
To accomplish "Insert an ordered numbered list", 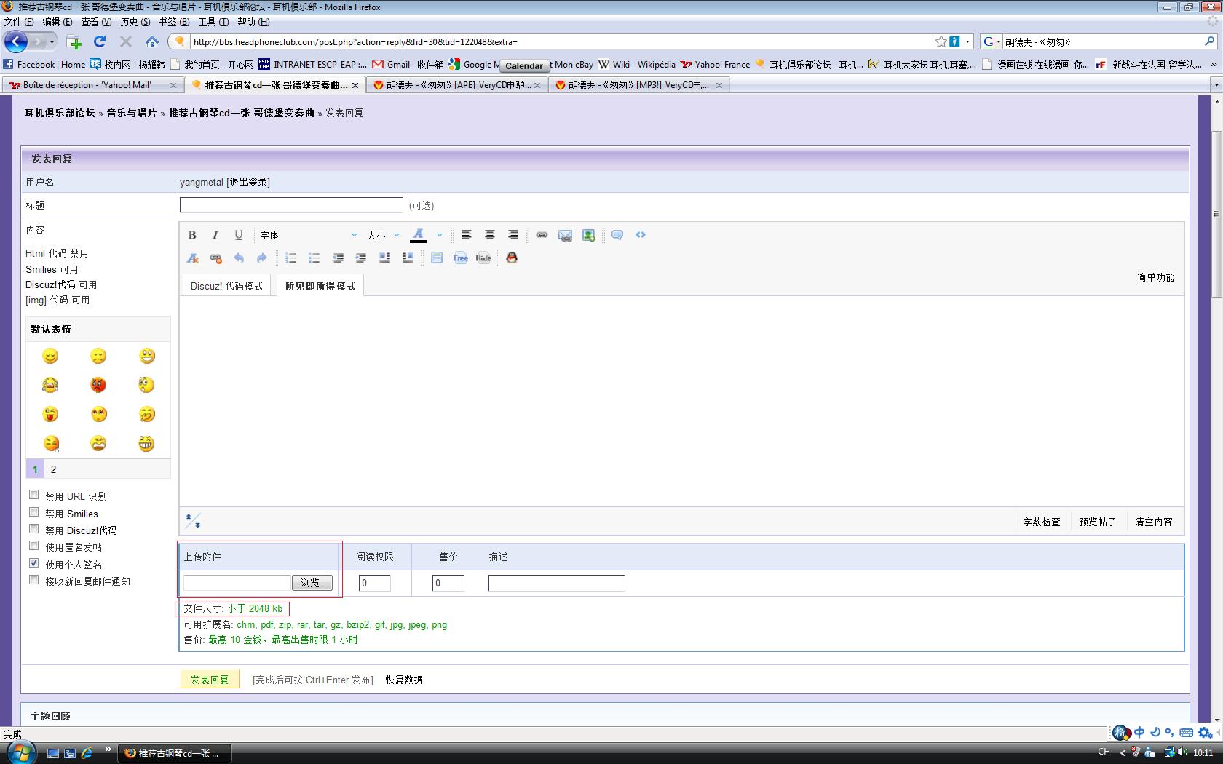I will click(x=291, y=258).
